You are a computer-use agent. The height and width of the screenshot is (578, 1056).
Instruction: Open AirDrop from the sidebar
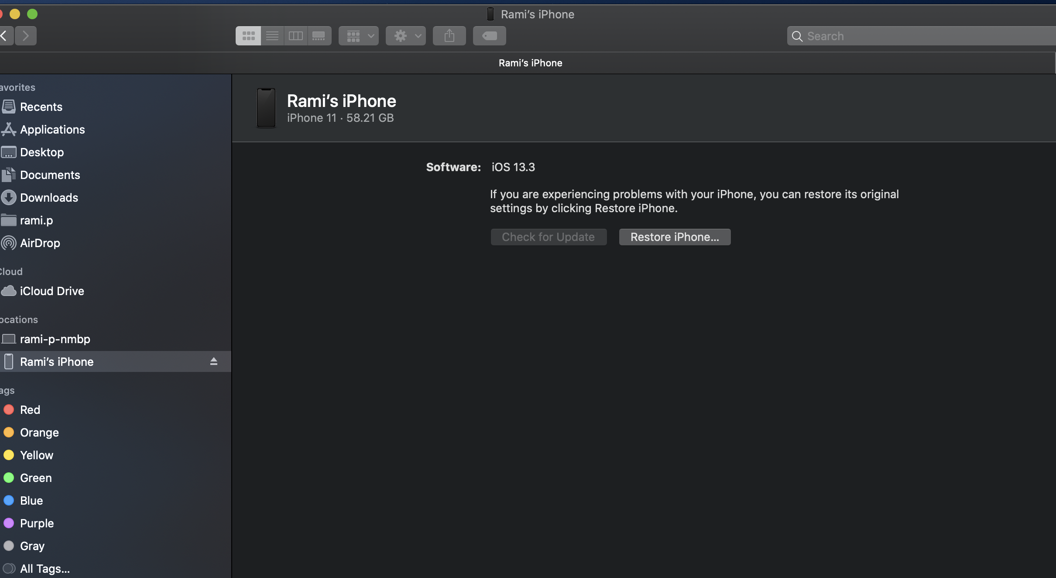40,243
